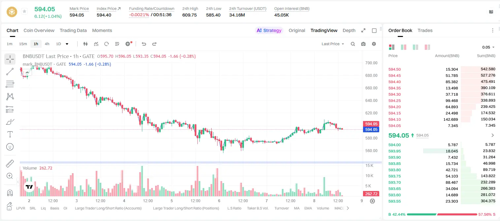Viewport: 500px width, 221px height.
Task: Select the 15m timeframe
Action: pos(23,44)
